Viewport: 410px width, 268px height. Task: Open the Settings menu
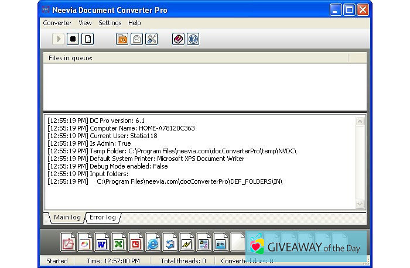(x=110, y=23)
